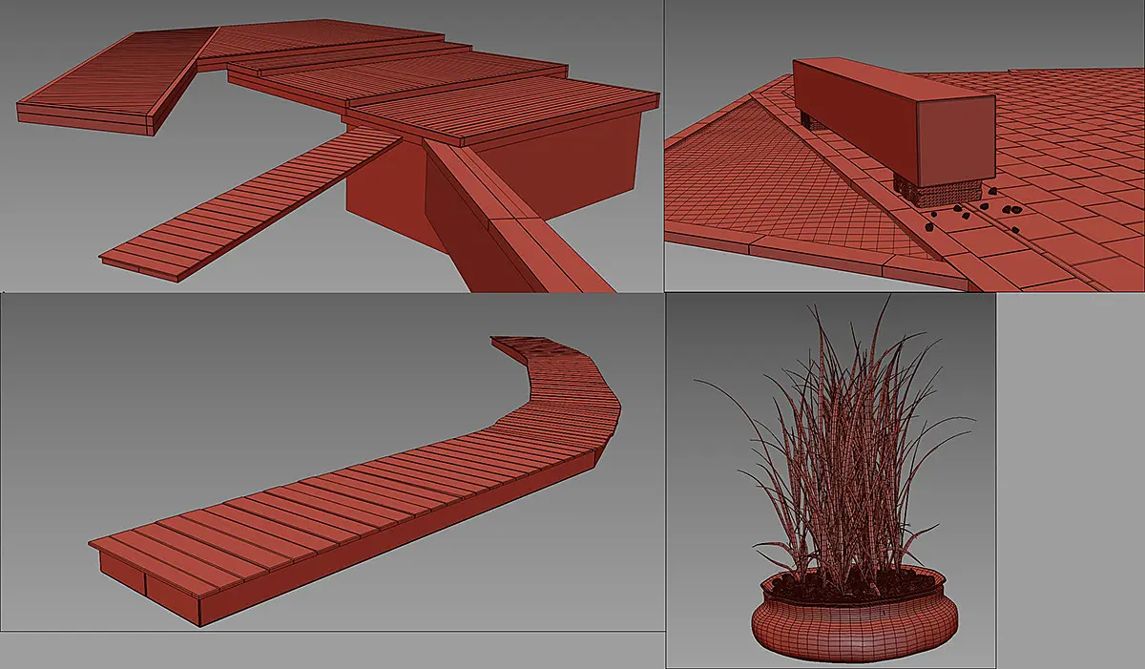
Task: Select the angled deck platform on far left
Action: (x=114, y=86)
